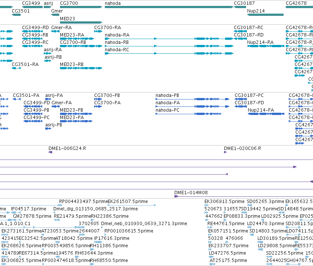Select transcript label CG30187-RD
The image size is (313, 266).
coord(249,35)
